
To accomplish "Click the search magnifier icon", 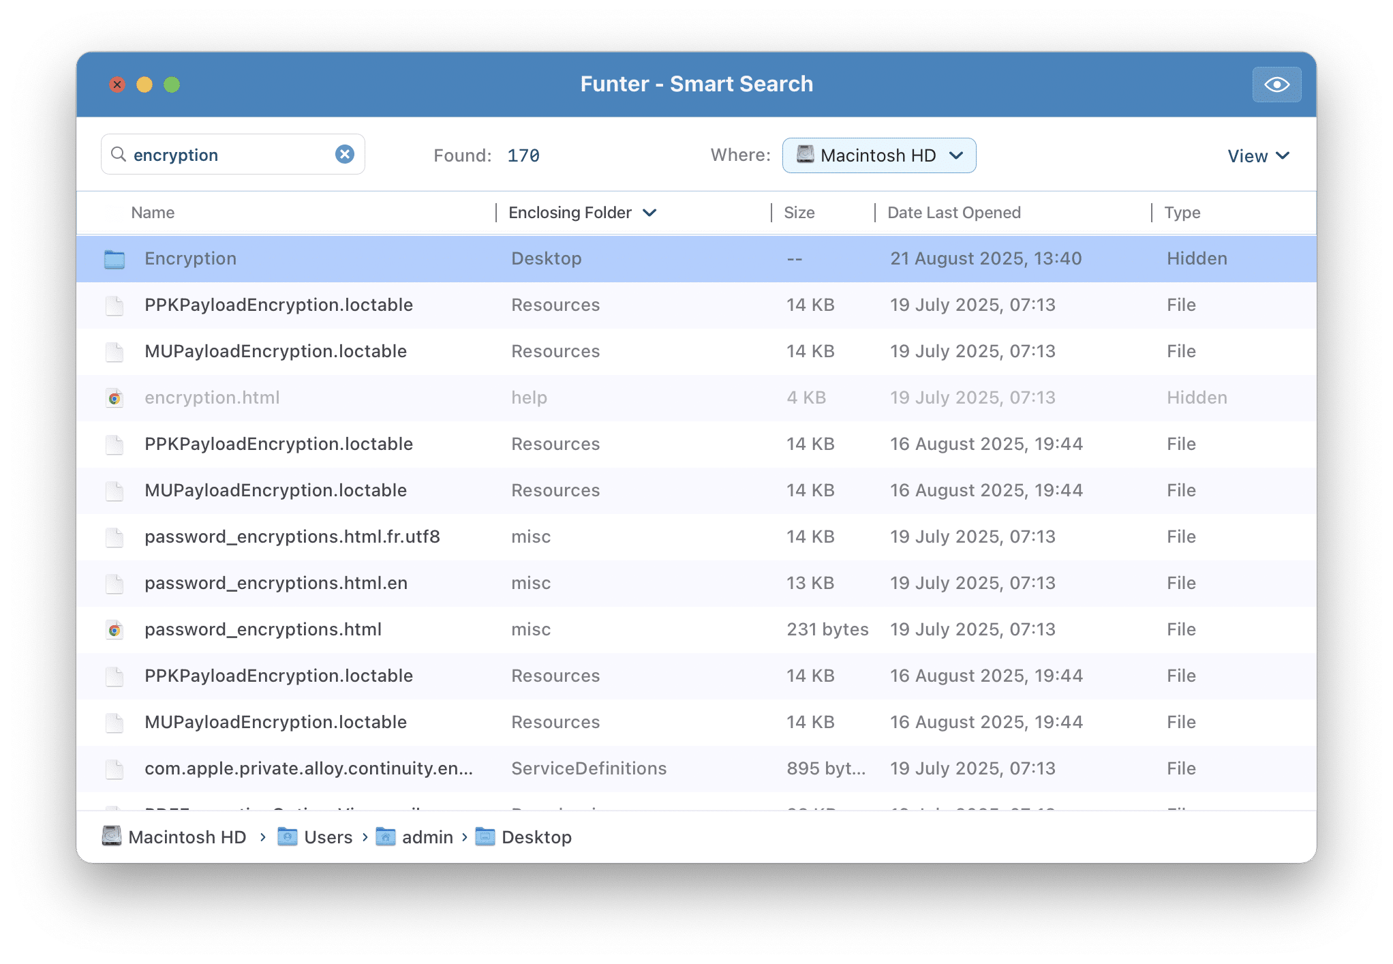I will [x=119, y=155].
